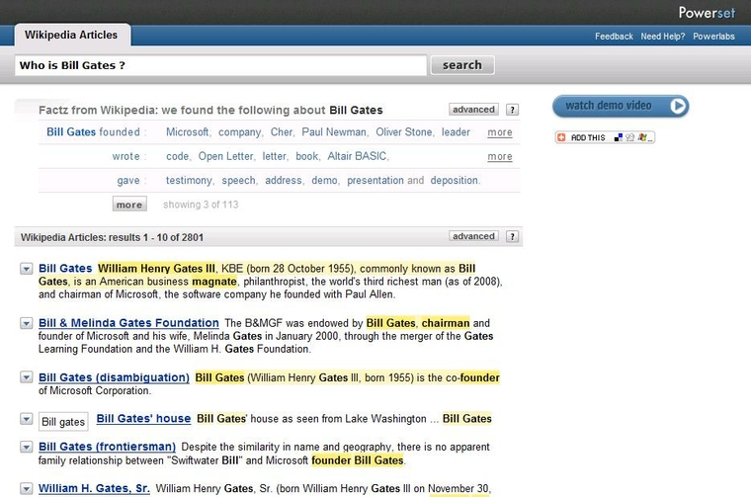This screenshot has width=751, height=497.
Task: Click the help question mark beside Factz
Action: pyautogui.click(x=512, y=110)
